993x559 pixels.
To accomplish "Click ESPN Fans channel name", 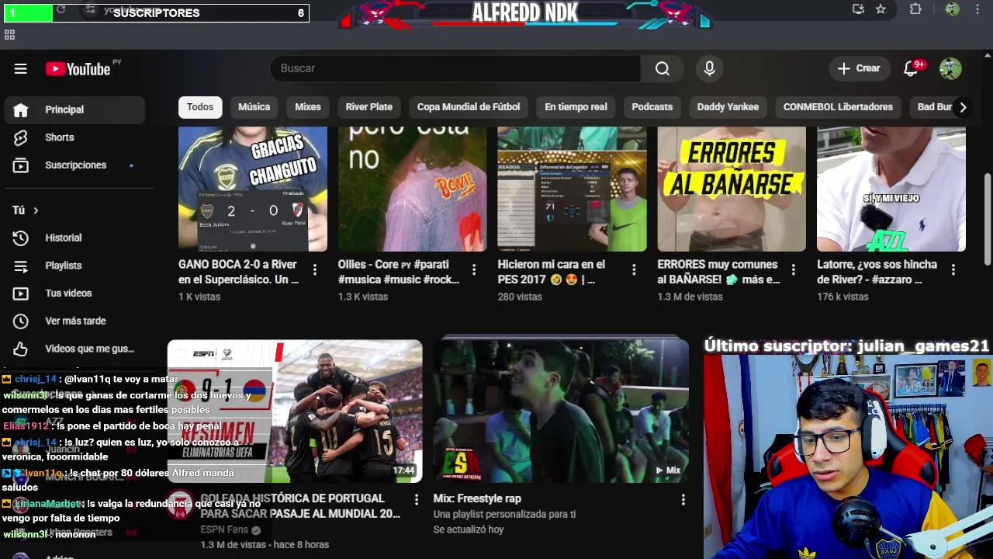I will (x=224, y=529).
